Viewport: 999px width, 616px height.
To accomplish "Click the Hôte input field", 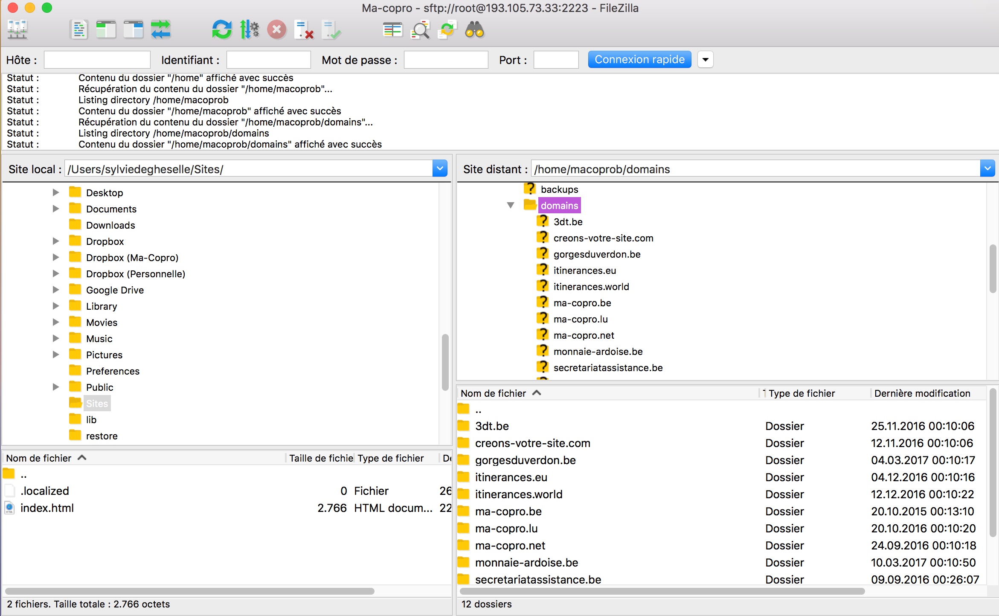I will coord(97,60).
